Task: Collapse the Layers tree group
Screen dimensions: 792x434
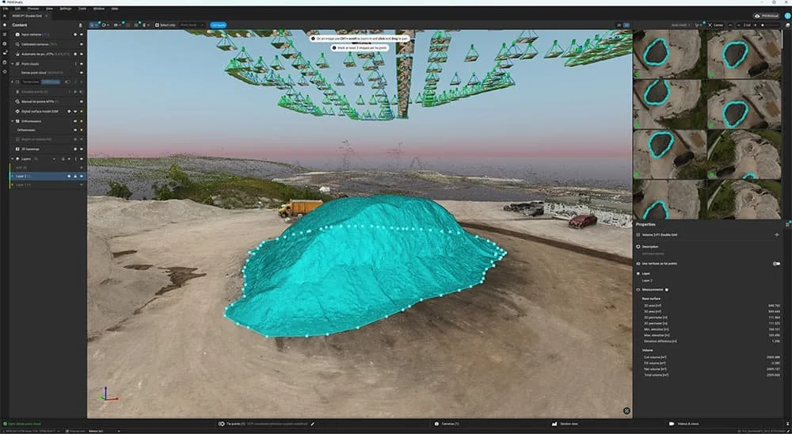Action: pos(13,158)
